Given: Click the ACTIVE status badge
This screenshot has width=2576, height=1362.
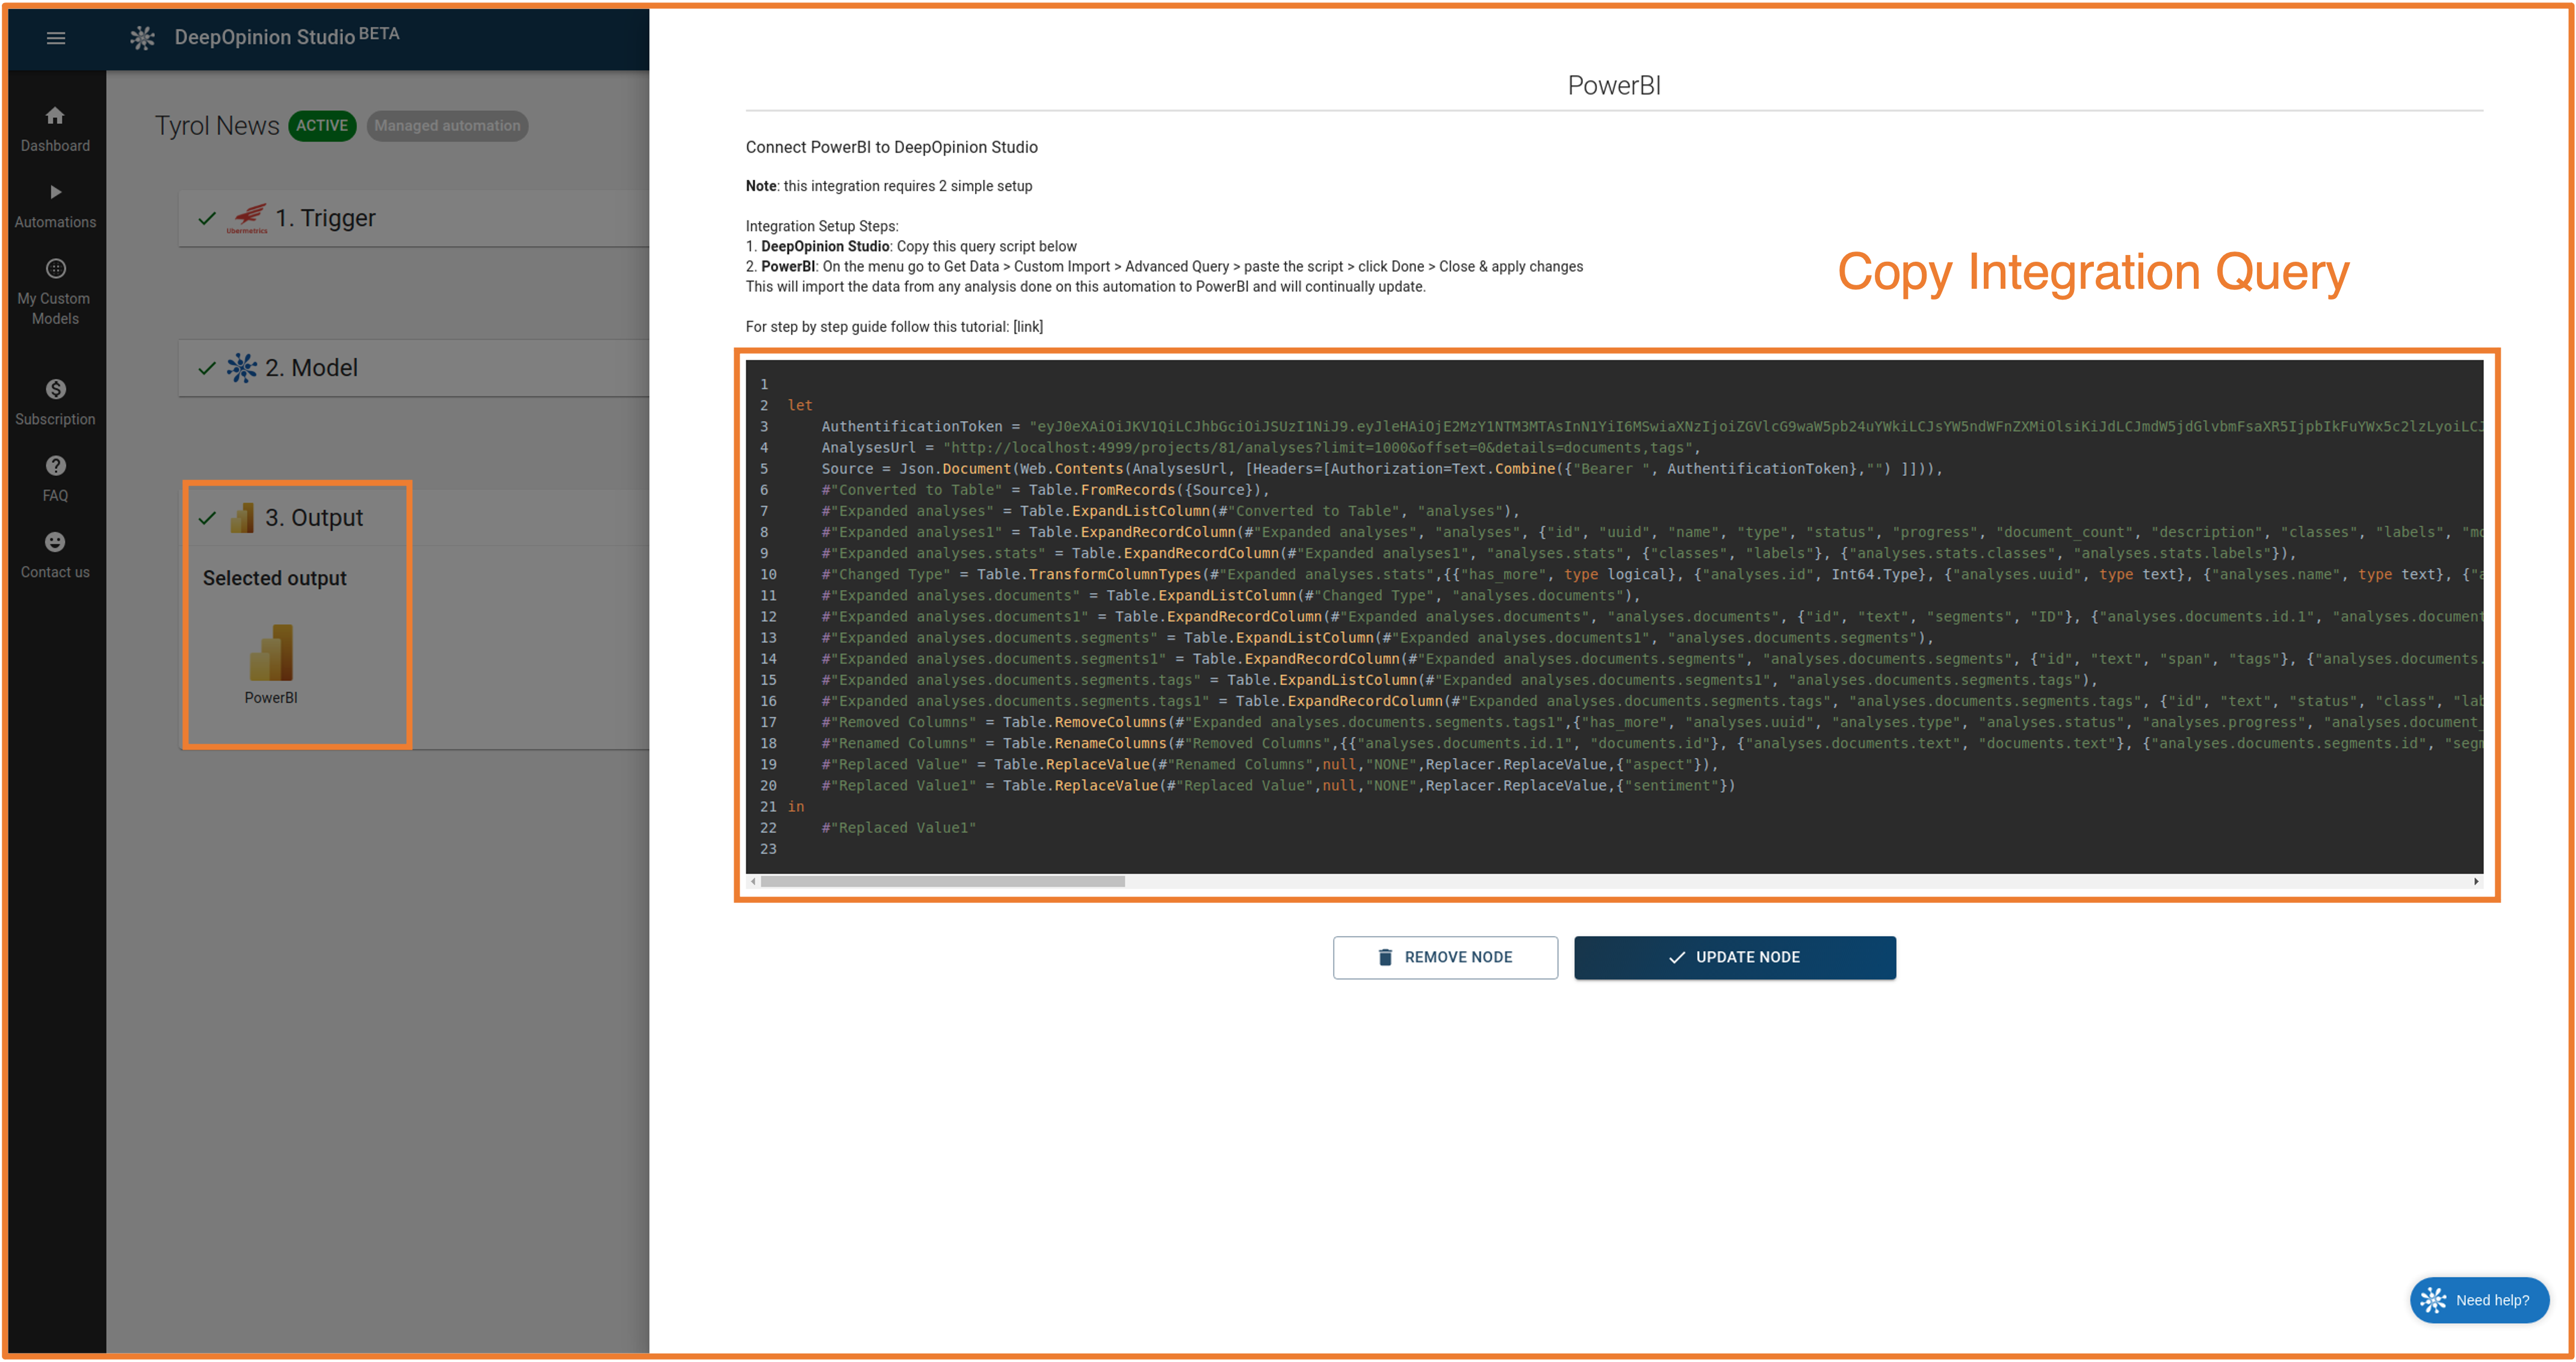Looking at the screenshot, I should pos(322,126).
